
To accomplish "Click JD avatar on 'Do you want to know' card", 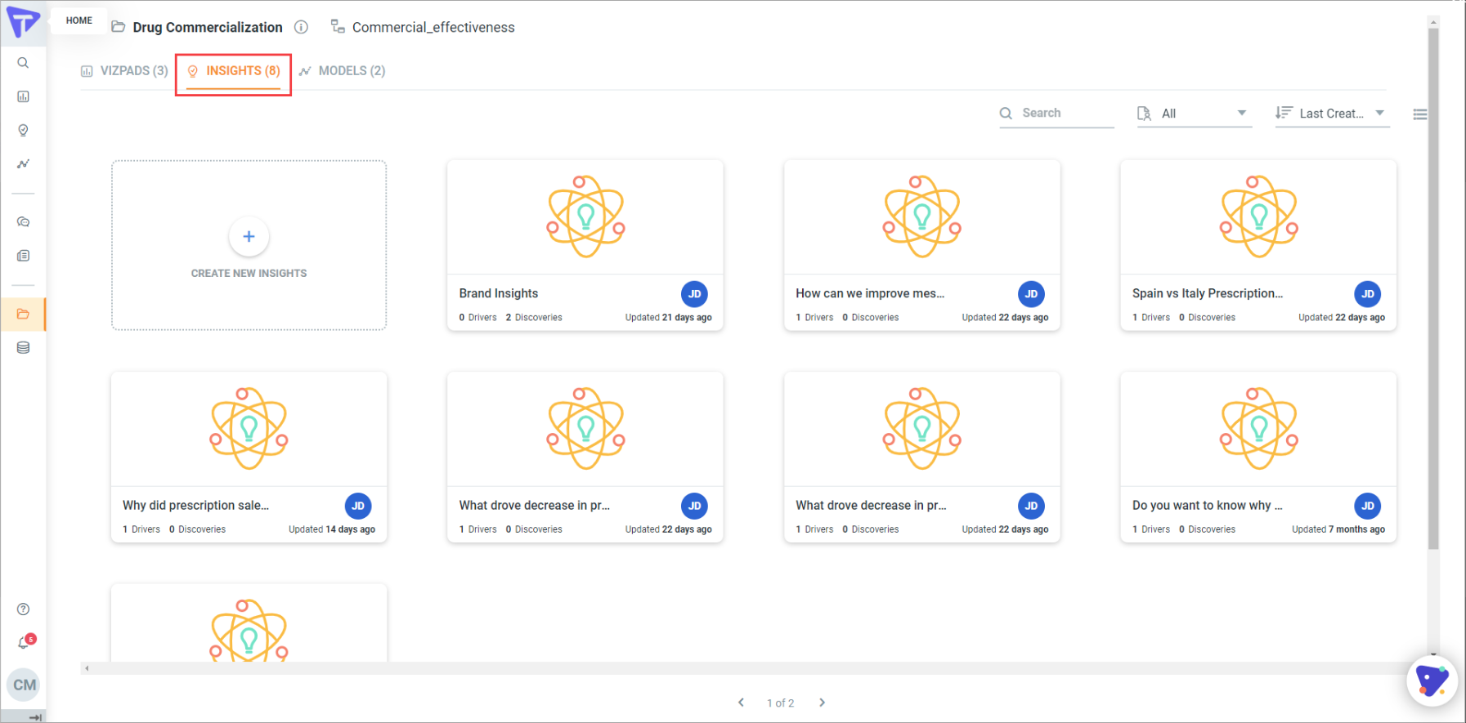I will [1368, 506].
